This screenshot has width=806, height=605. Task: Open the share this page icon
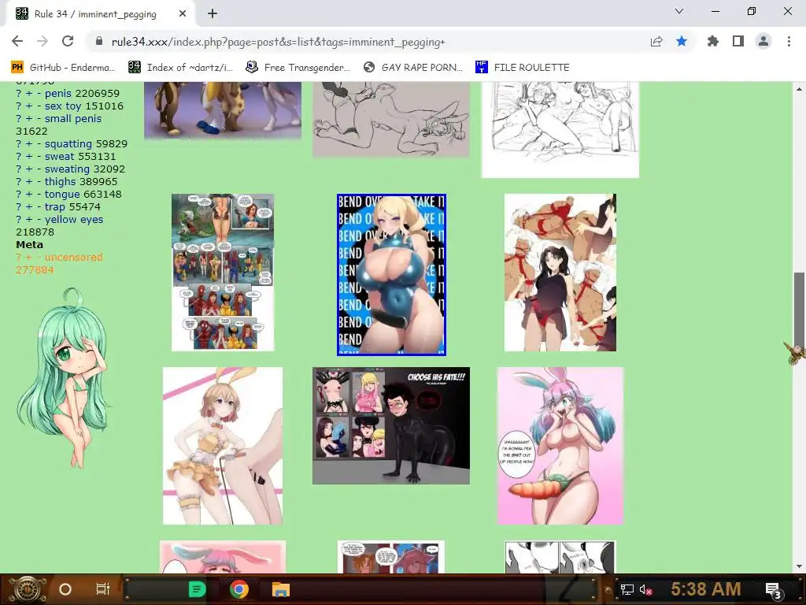(x=656, y=42)
